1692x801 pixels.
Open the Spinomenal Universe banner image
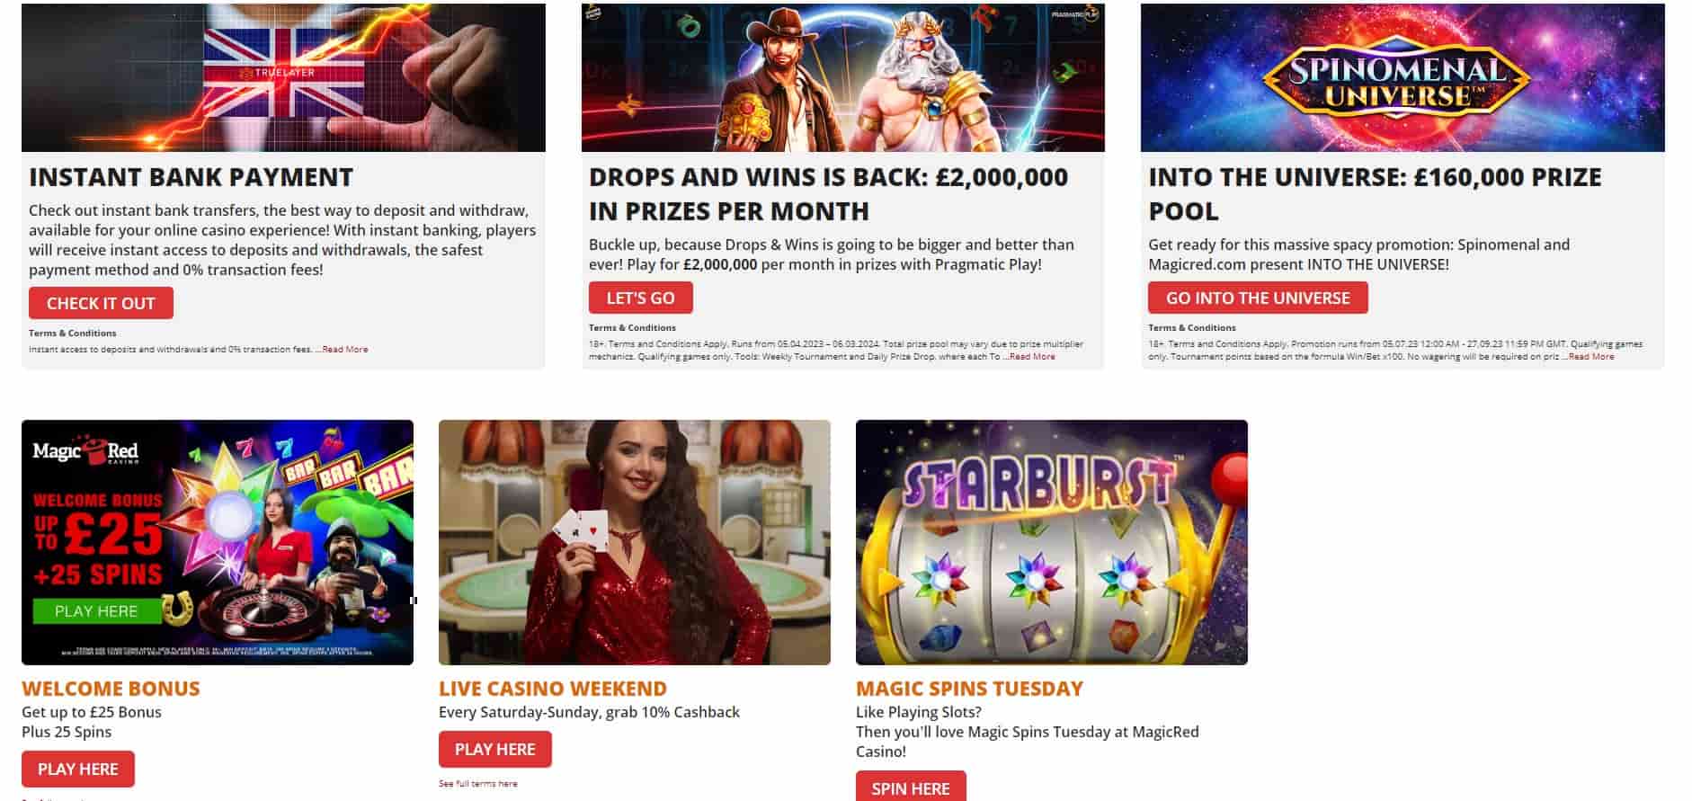coord(1403,77)
